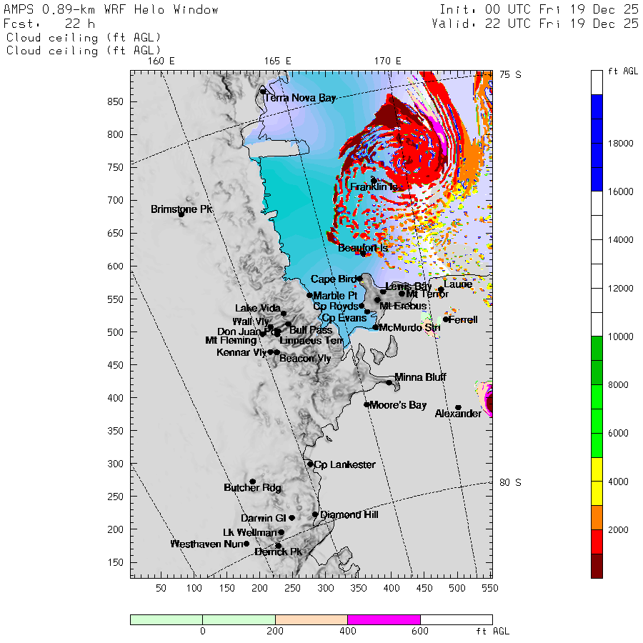Click the McMurdo Stn station marker dot
Image resolution: width=643 pixels, height=643 pixels.
point(376,327)
